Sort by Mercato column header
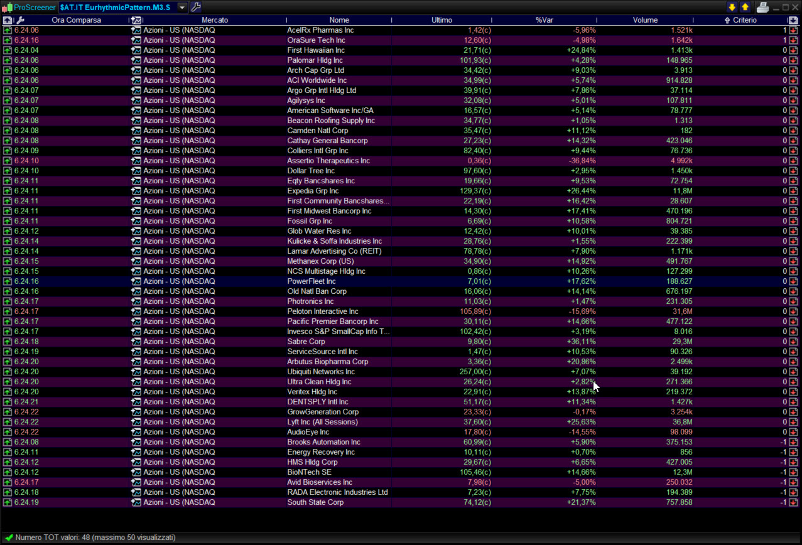 (215, 20)
